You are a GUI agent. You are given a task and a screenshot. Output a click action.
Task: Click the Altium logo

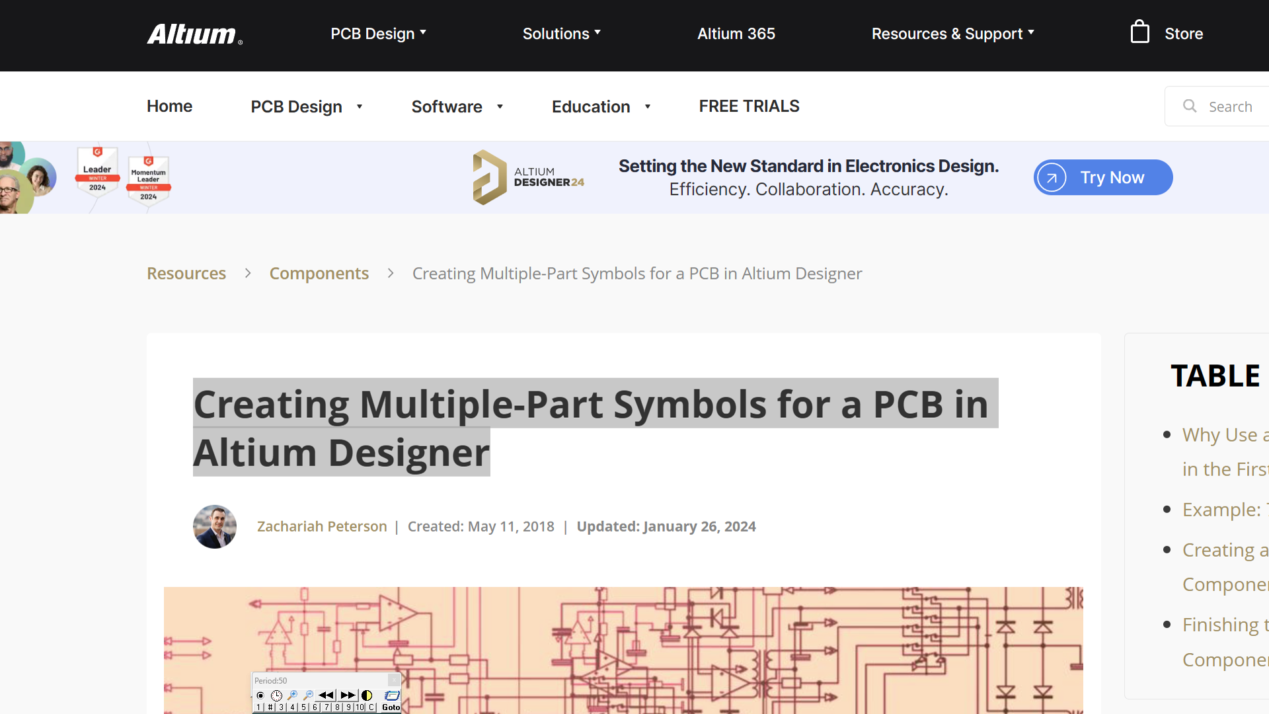coord(194,34)
